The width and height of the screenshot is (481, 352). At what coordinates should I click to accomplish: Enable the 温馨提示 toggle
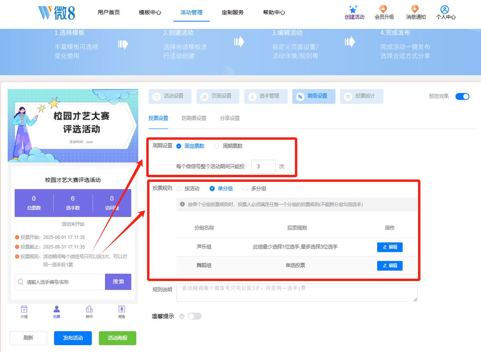click(194, 316)
